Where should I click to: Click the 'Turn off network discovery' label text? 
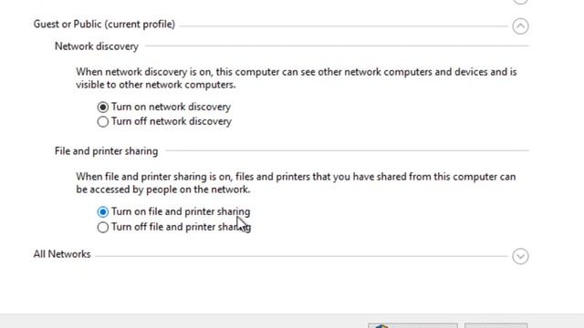tap(172, 121)
